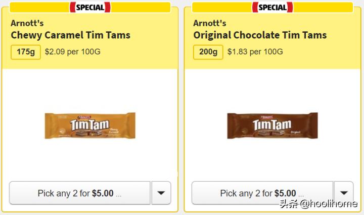Expand dropdown arrow on Original Chocolate card
This screenshot has height=215, width=364.
tap(344, 193)
